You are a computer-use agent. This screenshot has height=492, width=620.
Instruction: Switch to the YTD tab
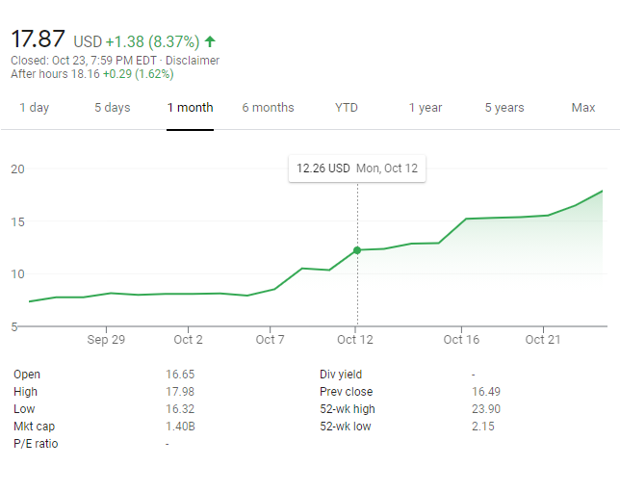click(347, 108)
